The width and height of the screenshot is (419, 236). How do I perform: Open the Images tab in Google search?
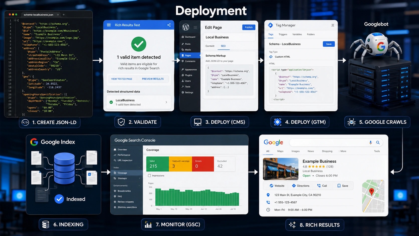pyautogui.click(x=295, y=151)
